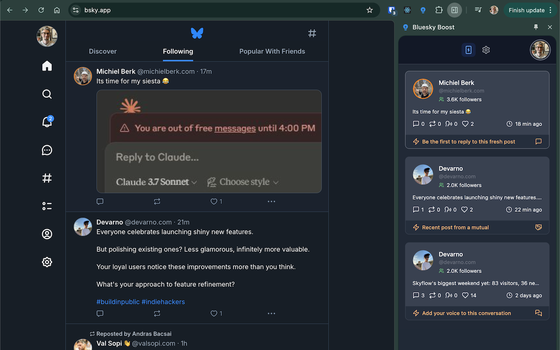Go forward using the browser forward arrow
This screenshot has width=560, height=350.
(25, 10)
